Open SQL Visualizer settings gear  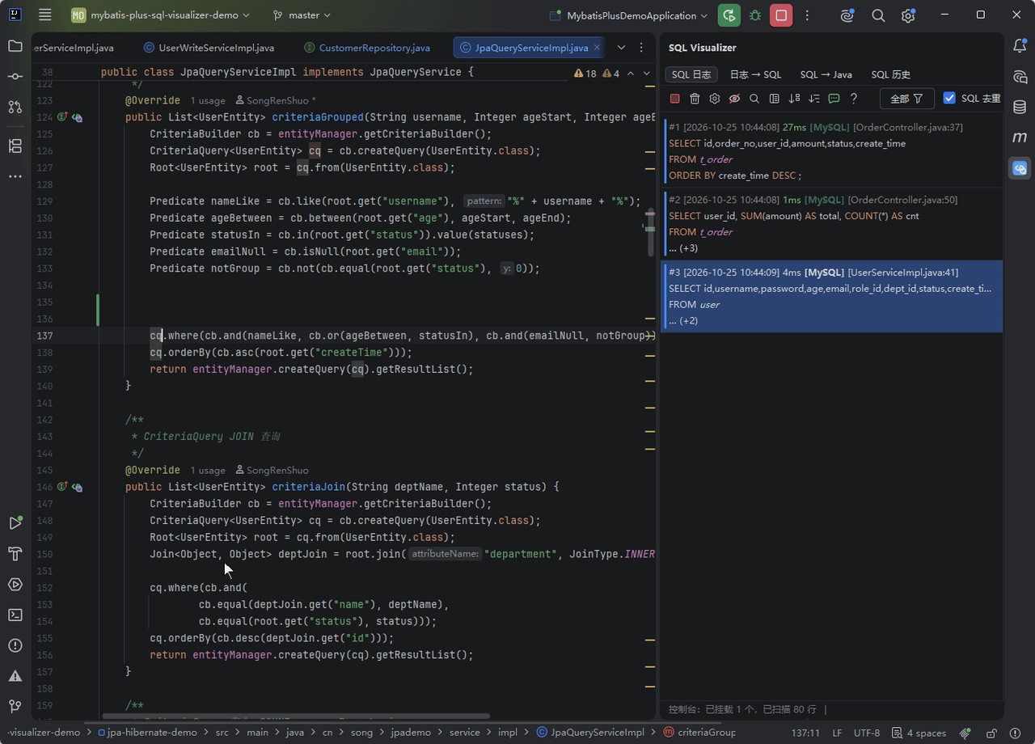click(715, 99)
